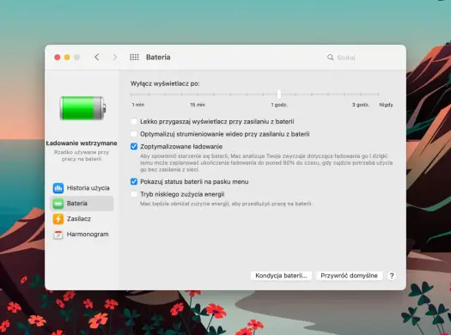Minimize window with the yellow button
Viewport: 451px width, 335px height.
(x=67, y=58)
